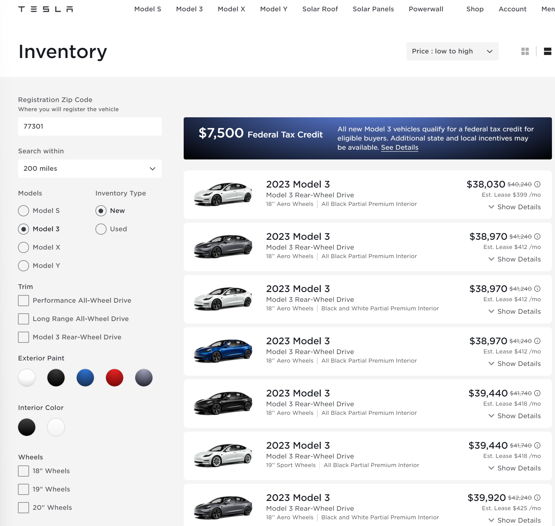Select white interior color swatch
Viewport: 555px width, 526px height.
[56, 427]
